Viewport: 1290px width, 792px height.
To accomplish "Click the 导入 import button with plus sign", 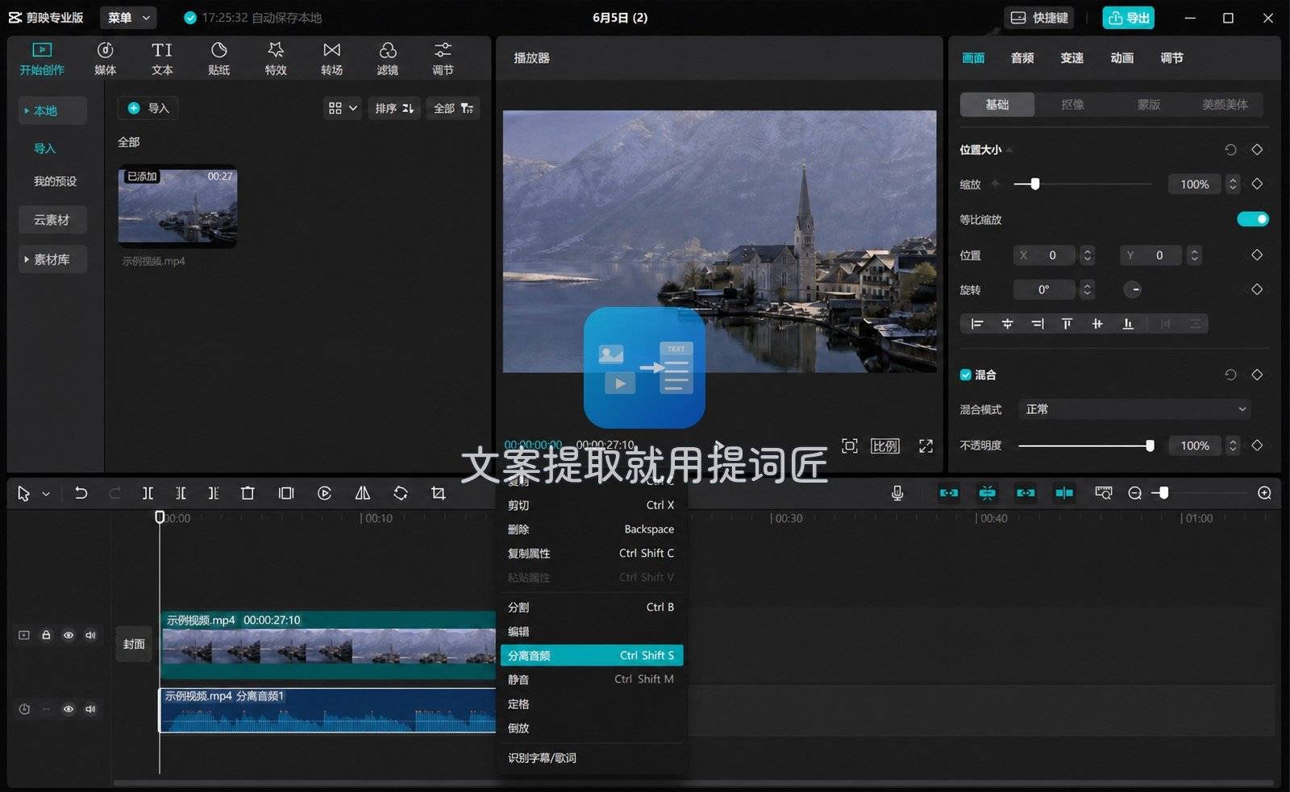I will tap(148, 108).
